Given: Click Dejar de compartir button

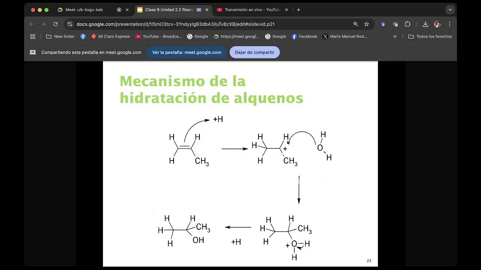Looking at the screenshot, I should click(254, 52).
